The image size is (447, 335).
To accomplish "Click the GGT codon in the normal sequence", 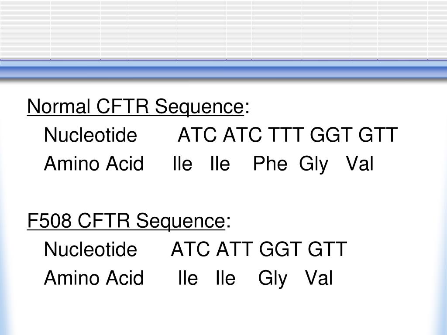I will coord(331,135).
